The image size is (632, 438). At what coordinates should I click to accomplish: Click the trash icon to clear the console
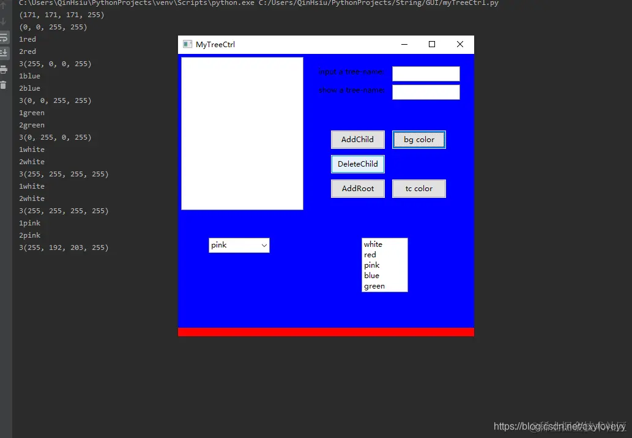point(4,85)
